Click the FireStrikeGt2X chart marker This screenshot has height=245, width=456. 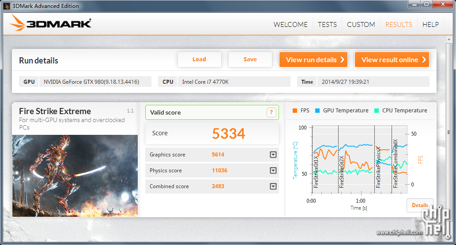pos(342,171)
